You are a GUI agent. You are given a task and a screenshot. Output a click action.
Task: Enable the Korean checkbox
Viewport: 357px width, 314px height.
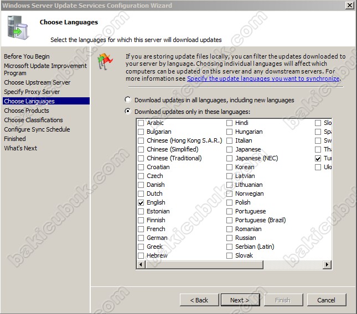(x=229, y=167)
